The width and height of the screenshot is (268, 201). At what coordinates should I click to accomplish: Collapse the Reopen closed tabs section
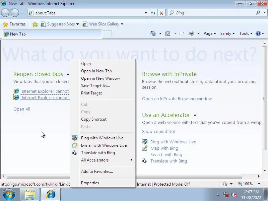(68, 74)
